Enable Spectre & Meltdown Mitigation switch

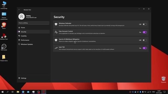pos(145,40)
